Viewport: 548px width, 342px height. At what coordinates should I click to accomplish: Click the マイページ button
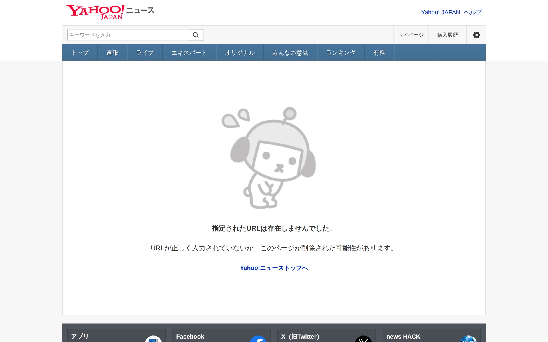click(411, 35)
